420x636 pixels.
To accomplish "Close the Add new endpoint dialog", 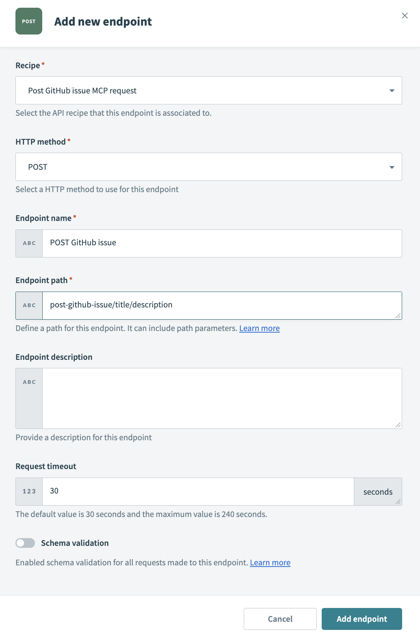I will (405, 15).
